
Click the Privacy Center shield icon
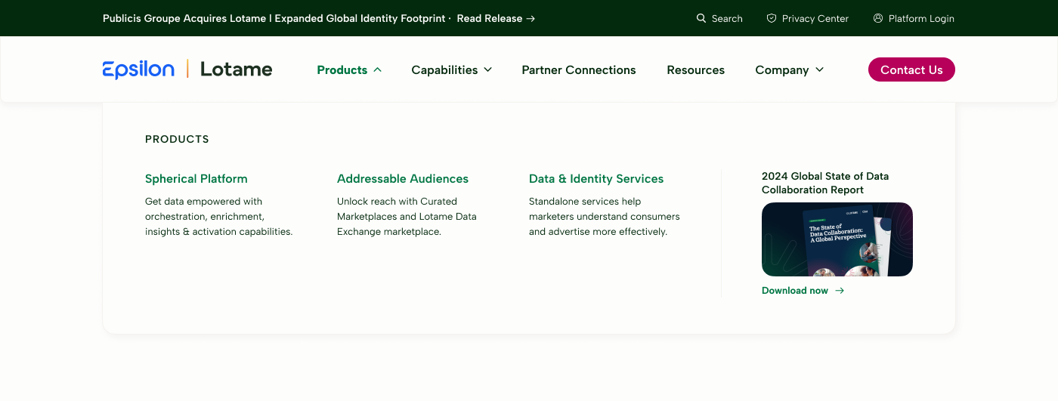click(772, 18)
